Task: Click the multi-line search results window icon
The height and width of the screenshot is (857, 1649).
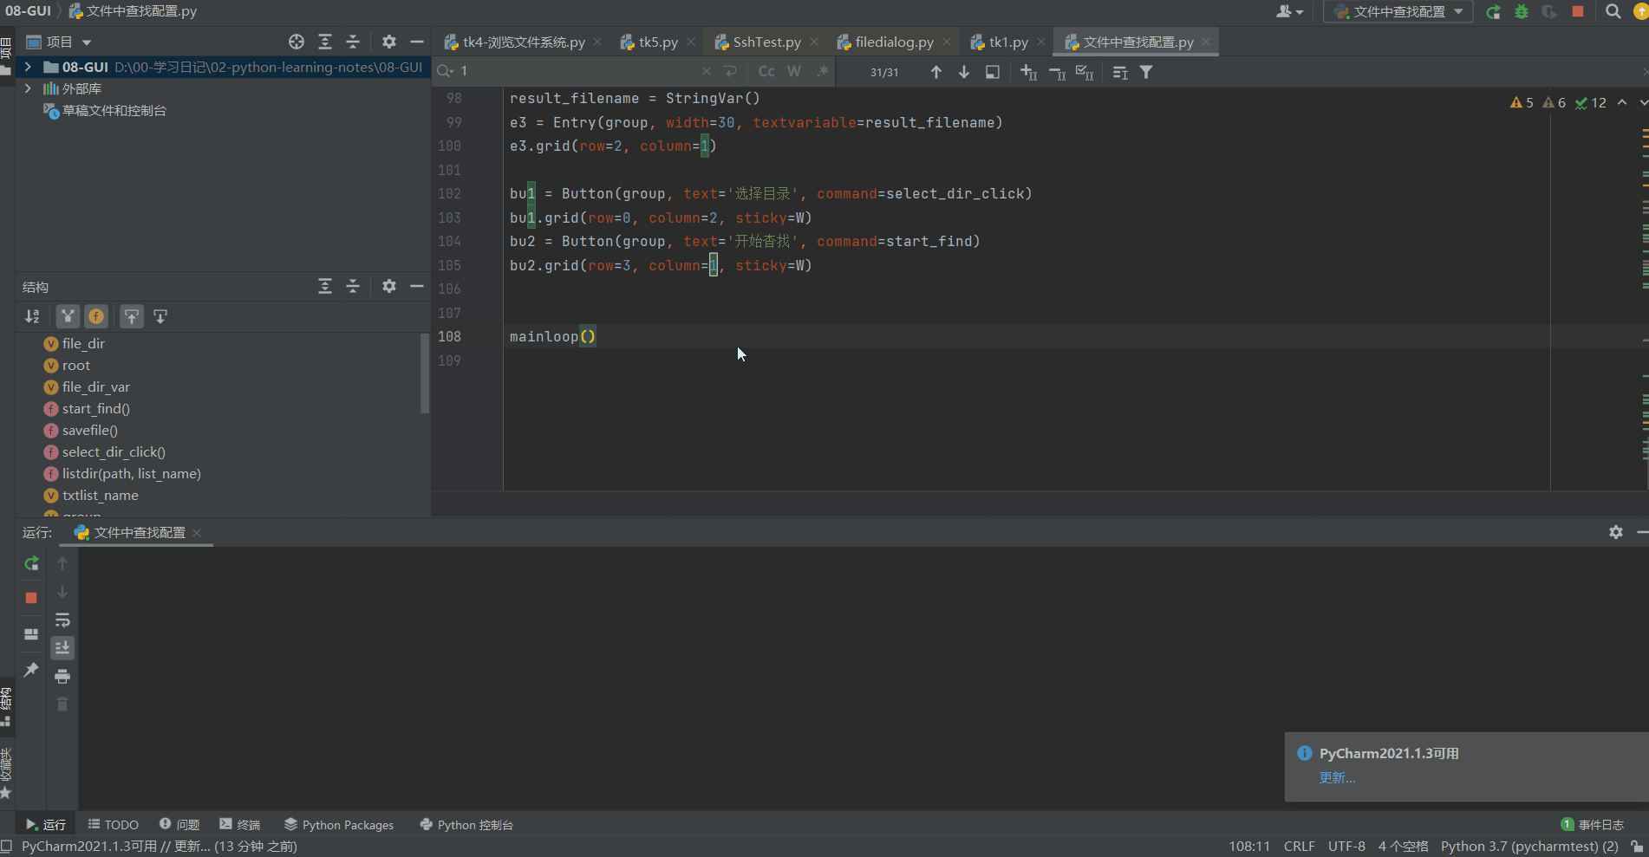Action: click(x=993, y=72)
